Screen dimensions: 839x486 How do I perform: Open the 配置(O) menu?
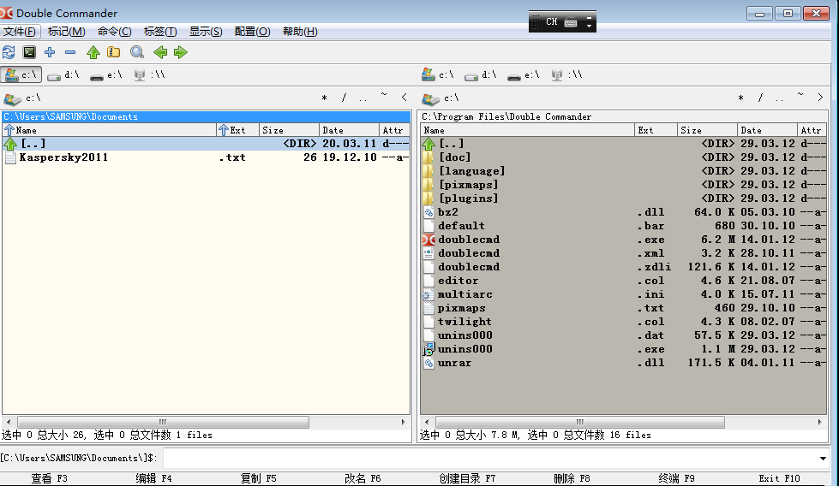click(x=252, y=32)
